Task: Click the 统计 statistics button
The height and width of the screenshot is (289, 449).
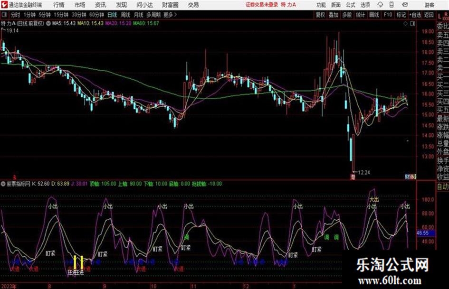Action: tap(360, 15)
